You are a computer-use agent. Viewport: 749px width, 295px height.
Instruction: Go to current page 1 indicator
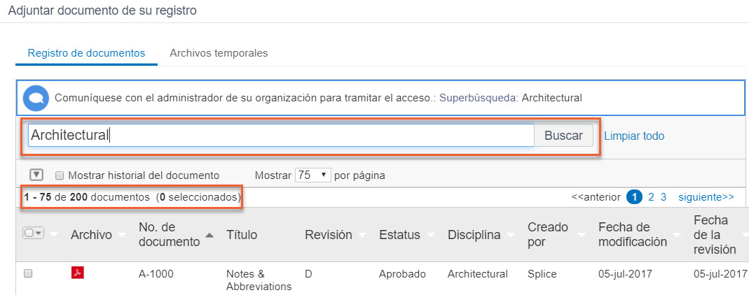coord(634,197)
